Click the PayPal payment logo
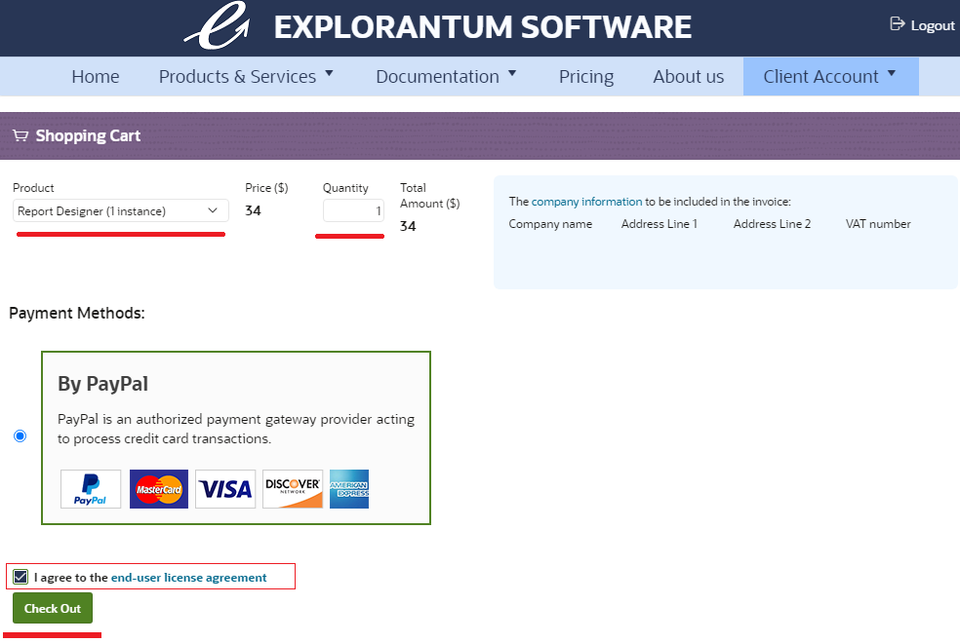 [x=91, y=489]
